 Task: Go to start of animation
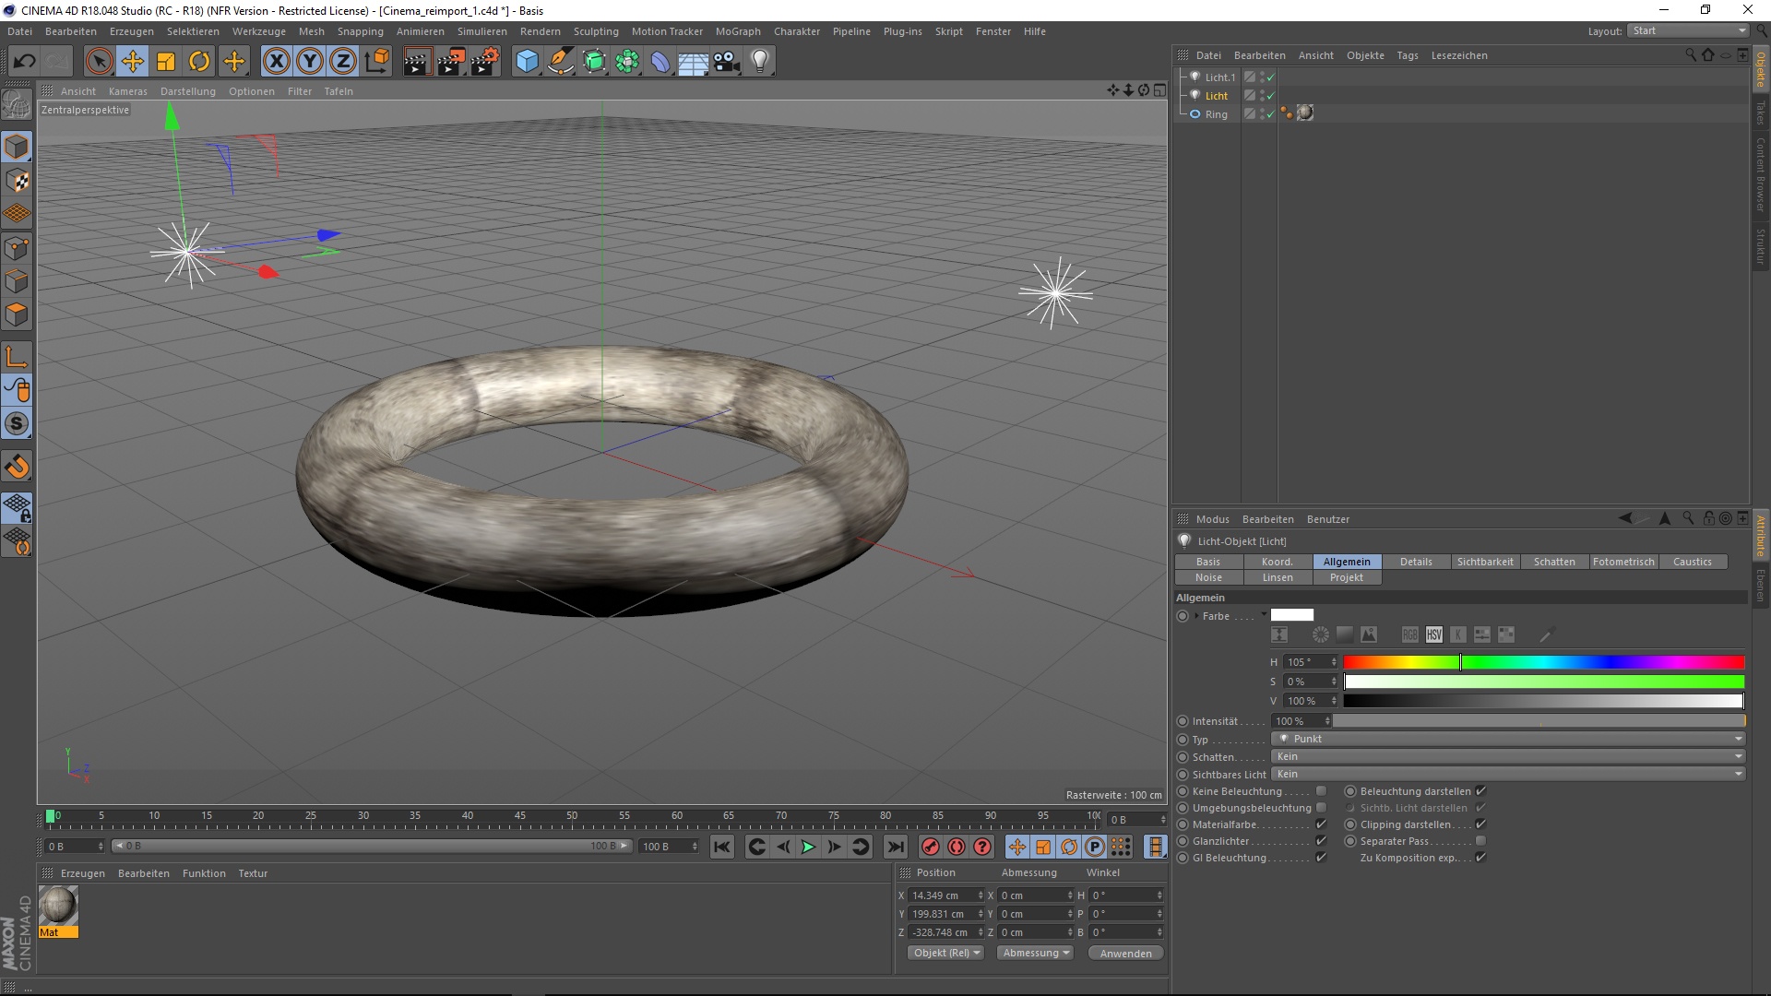click(722, 847)
